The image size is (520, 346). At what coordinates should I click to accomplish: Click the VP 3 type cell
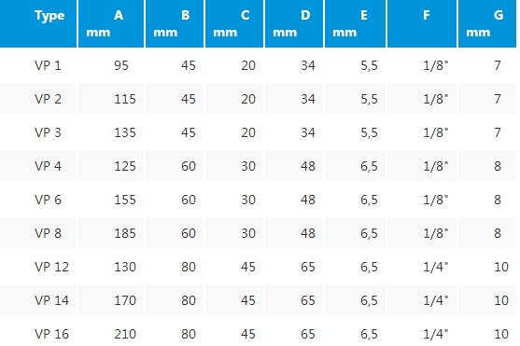(x=48, y=132)
